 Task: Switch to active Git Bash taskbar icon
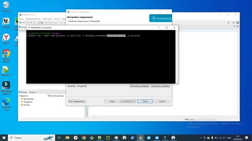[141, 137]
